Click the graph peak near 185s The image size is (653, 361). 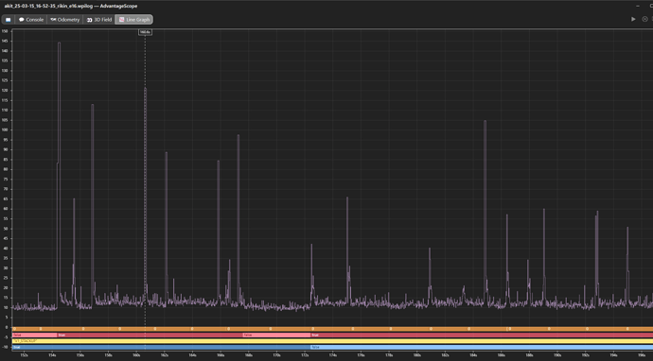[485, 121]
